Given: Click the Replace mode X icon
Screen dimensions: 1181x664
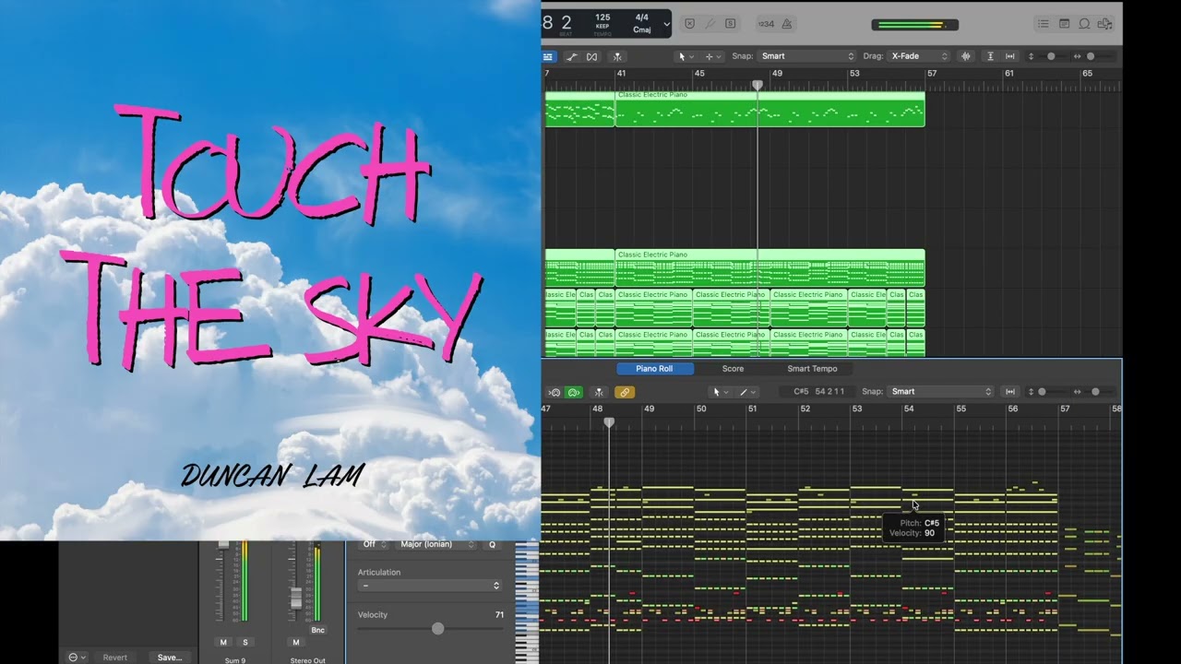Looking at the screenshot, I should [x=689, y=24].
